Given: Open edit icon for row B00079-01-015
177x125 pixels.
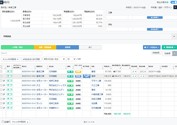Looking at the screenshot, I should tap(4, 108).
